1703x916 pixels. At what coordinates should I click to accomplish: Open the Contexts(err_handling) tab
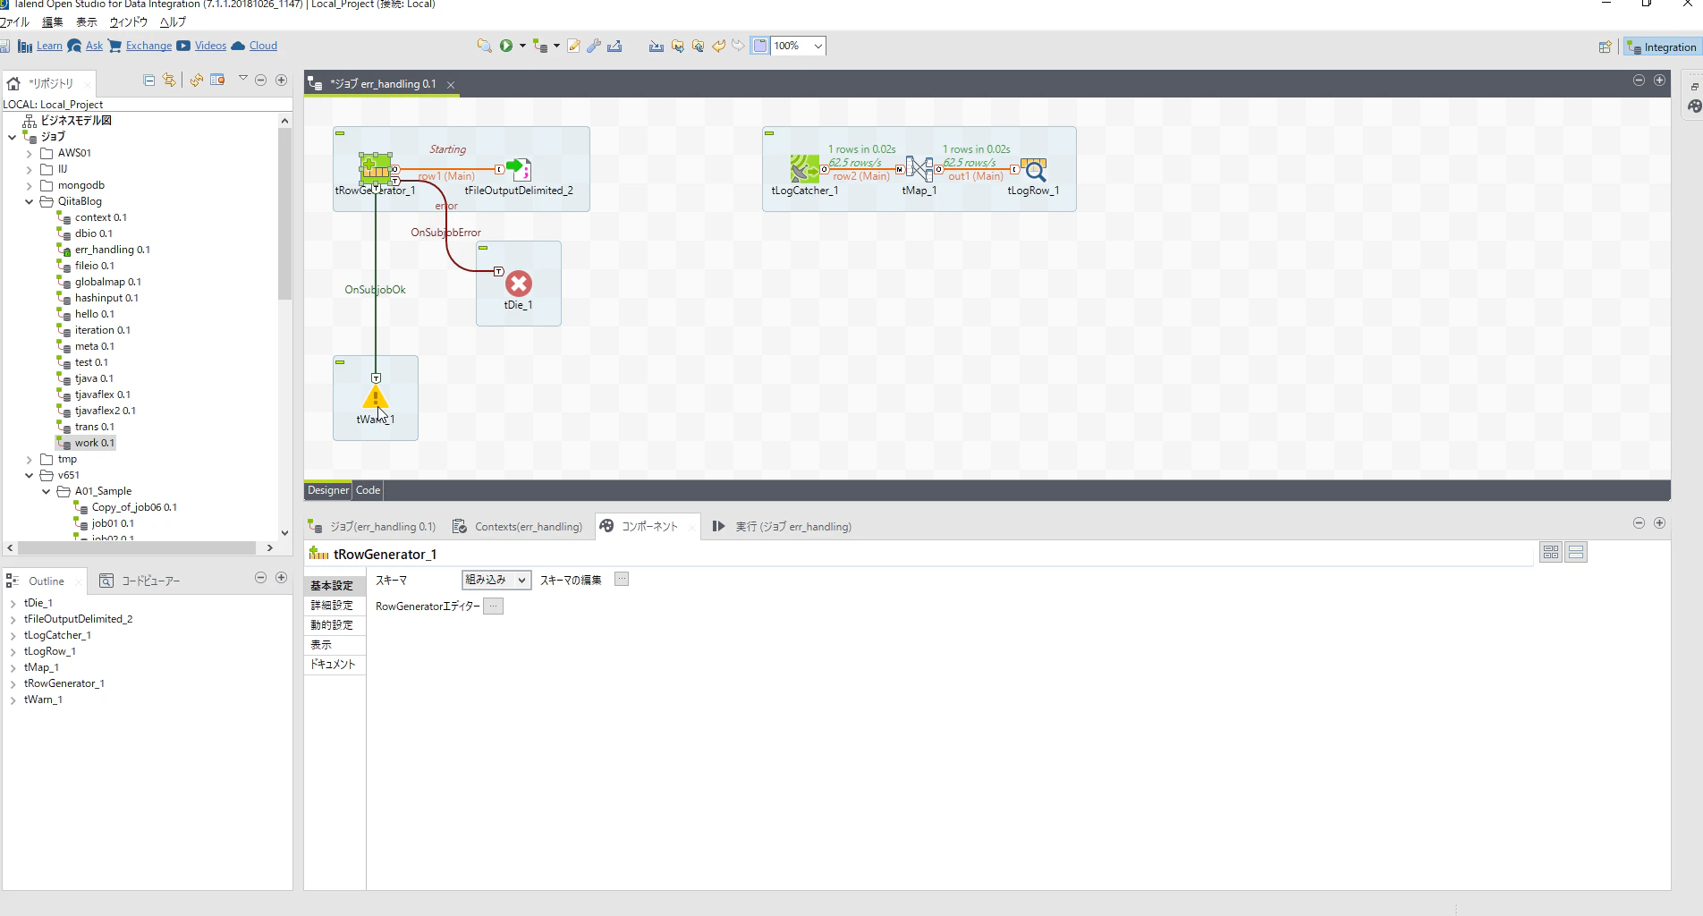coord(519,527)
